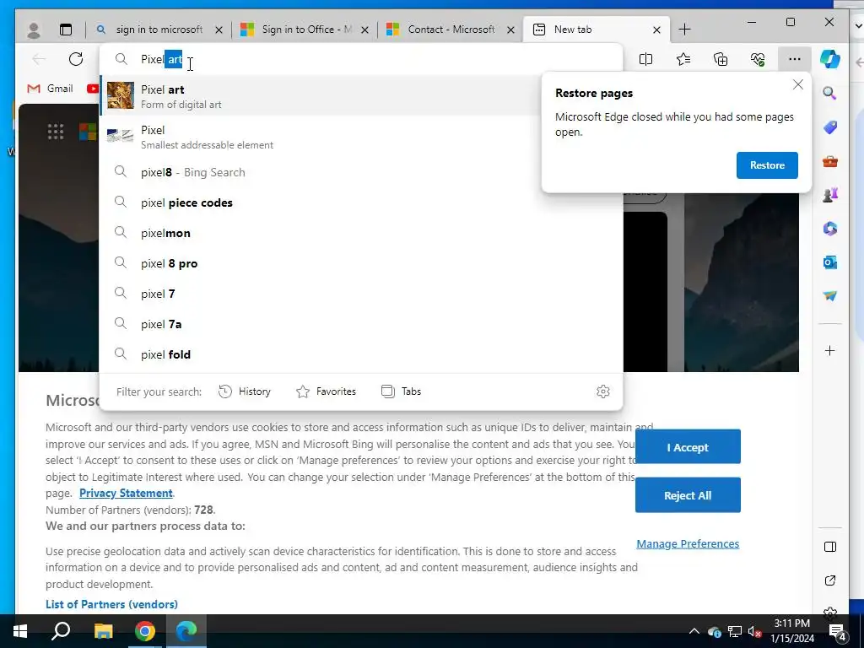Click the muted volume tray icon

coord(753,631)
